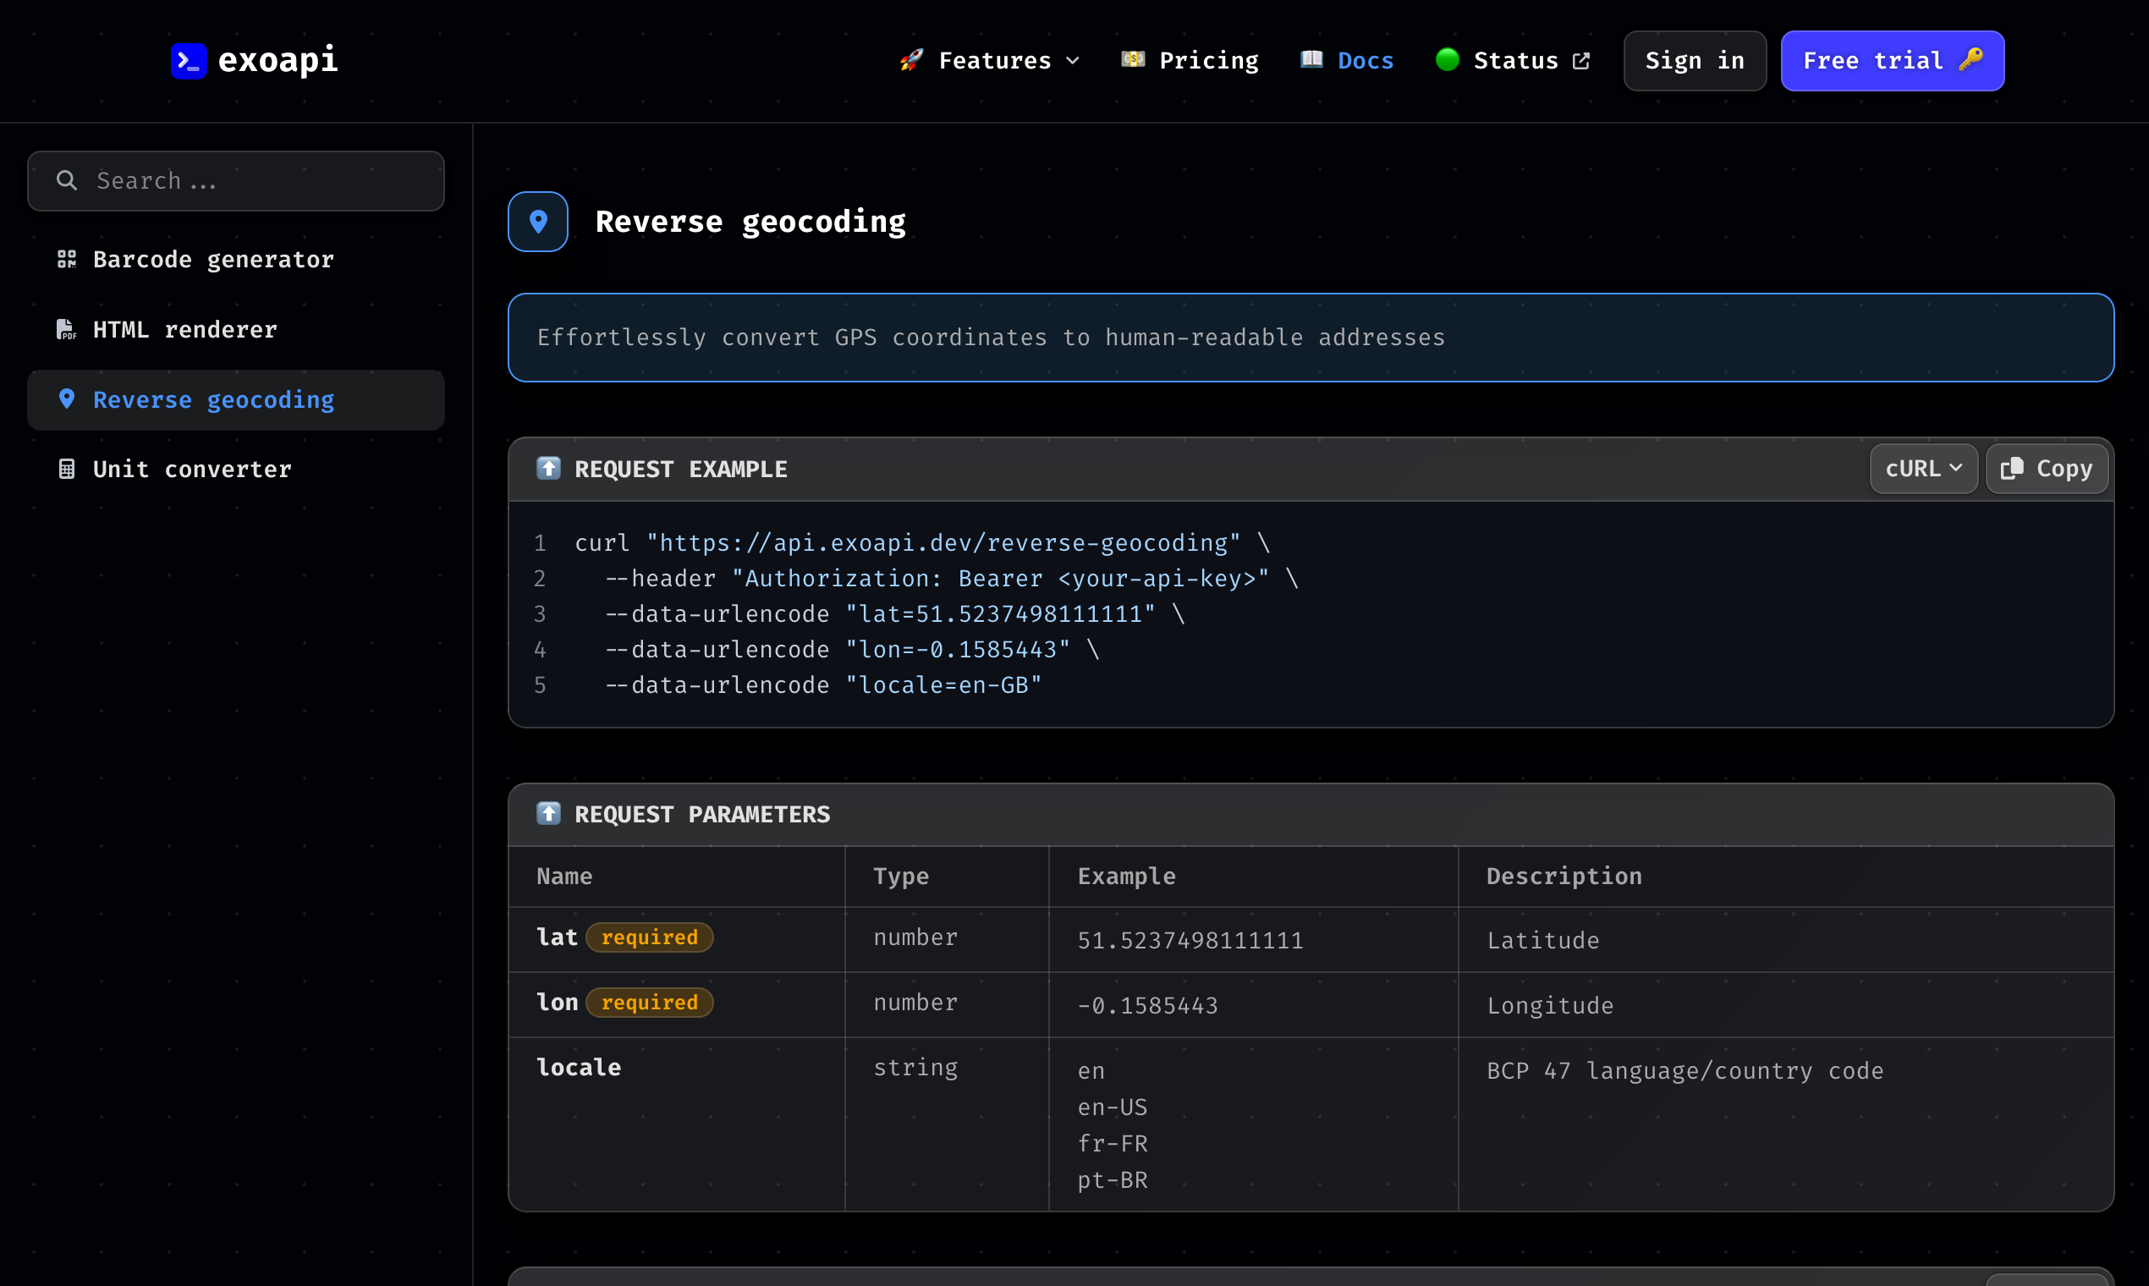
Task: Go to the Docs section
Action: [1348, 61]
